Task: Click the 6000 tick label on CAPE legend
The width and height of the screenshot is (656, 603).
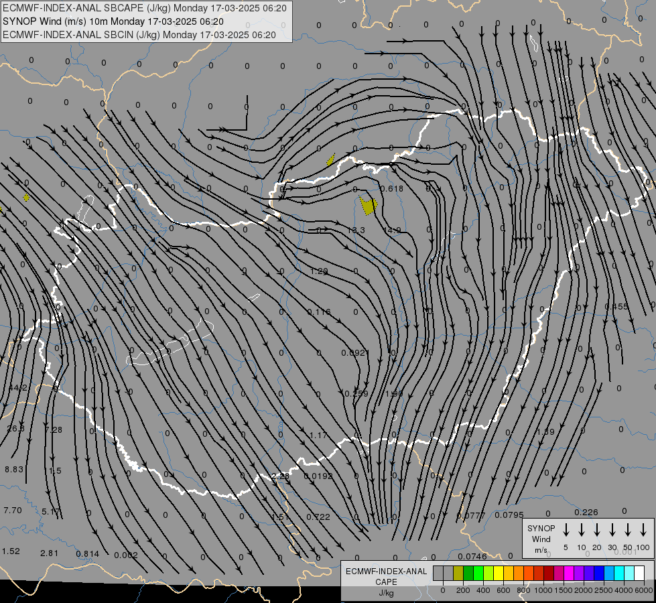Action: 644,590
